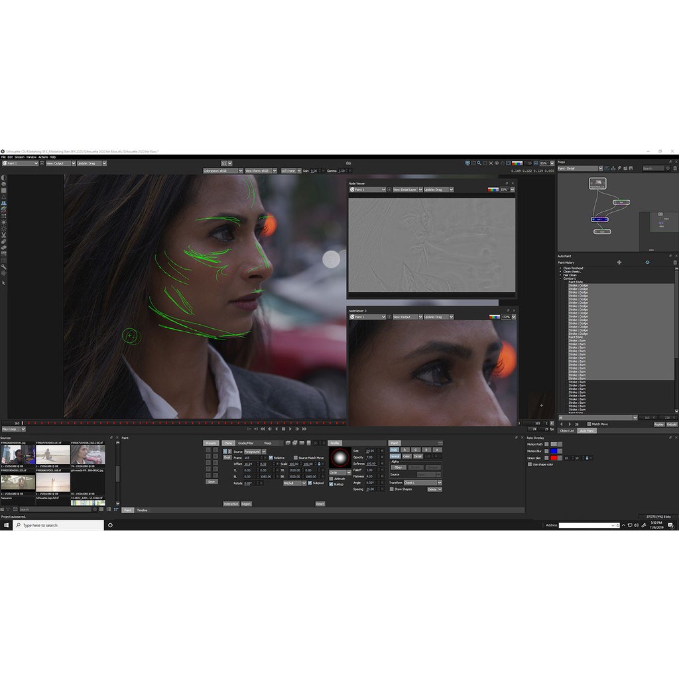The image size is (679, 679).
Task: Select the wrench tool in left toolbar
Action: point(3,267)
